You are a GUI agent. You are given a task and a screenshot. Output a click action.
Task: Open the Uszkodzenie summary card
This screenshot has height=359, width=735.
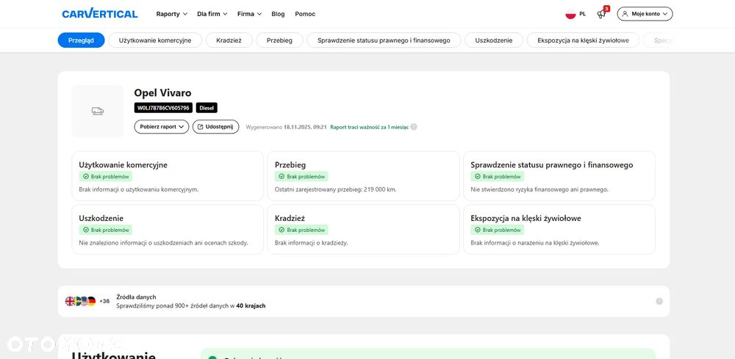[x=168, y=229]
